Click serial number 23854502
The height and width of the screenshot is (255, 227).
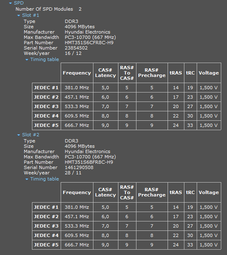[76, 48]
